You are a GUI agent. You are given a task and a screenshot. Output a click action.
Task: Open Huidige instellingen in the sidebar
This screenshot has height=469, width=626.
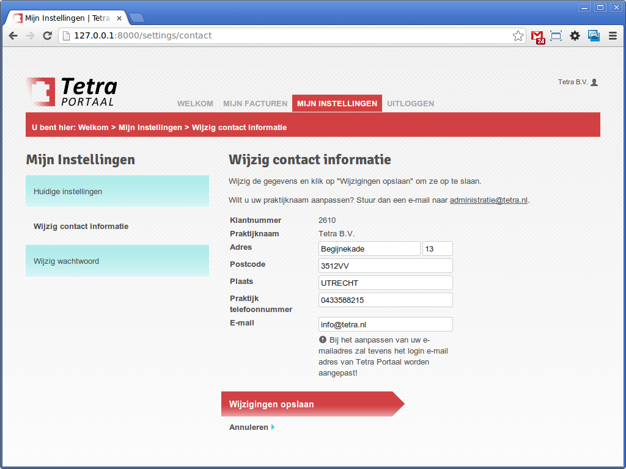pos(117,191)
